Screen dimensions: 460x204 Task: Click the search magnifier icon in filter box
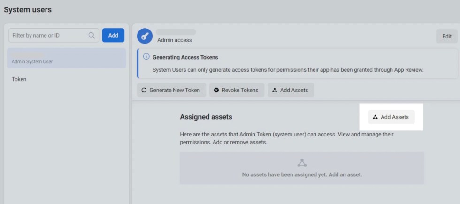(92, 35)
